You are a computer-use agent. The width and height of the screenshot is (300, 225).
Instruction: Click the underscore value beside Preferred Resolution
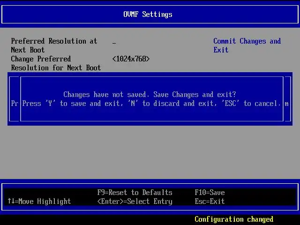click(x=114, y=43)
